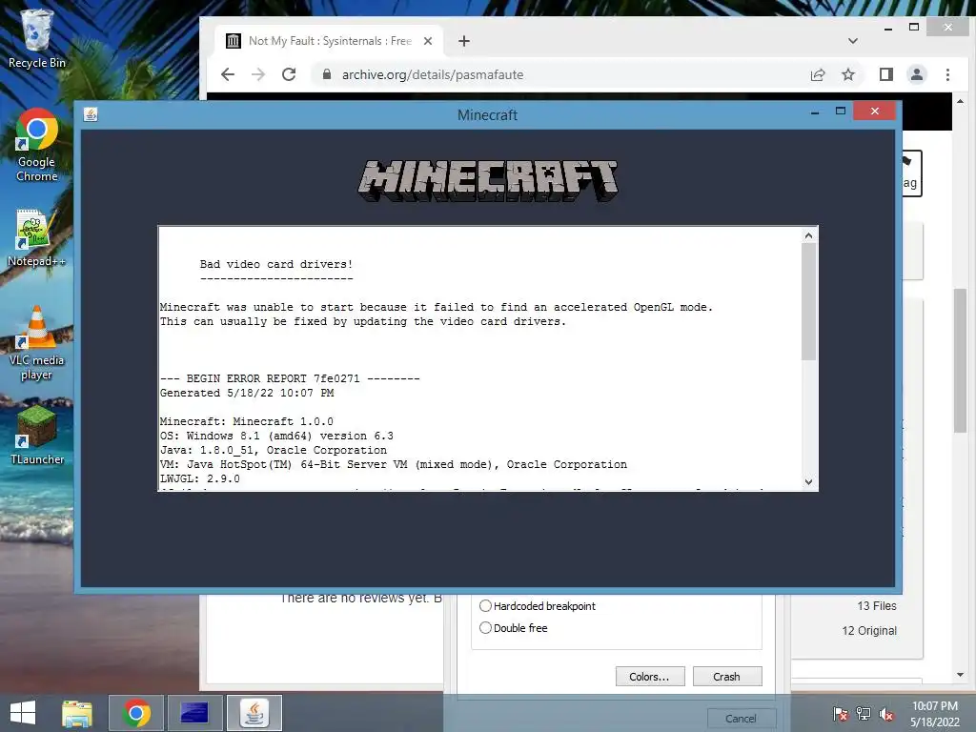This screenshot has height=732, width=976.
Task: Click the 'OS: Windows 8.1 (amd64)' line
Action: point(276,436)
